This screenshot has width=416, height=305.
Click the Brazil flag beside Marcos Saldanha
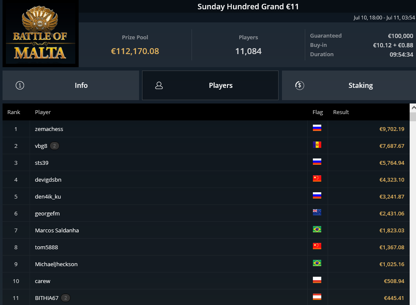pos(317,229)
